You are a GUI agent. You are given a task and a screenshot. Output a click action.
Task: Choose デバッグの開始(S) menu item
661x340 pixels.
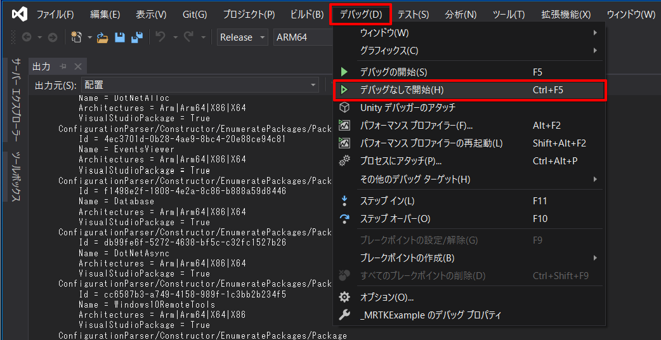[469, 72]
